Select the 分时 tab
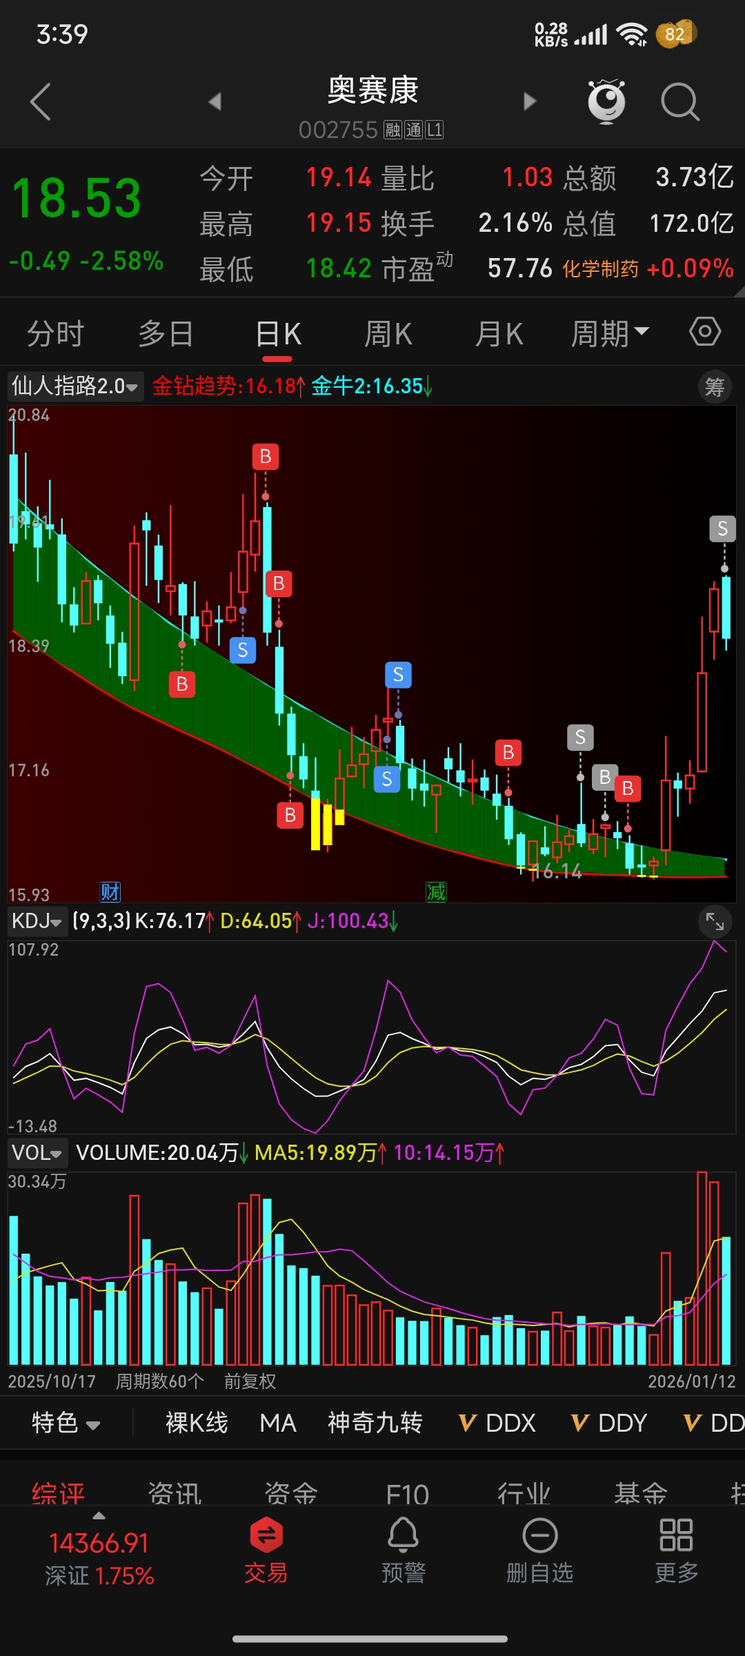Image resolution: width=745 pixels, height=1656 pixels. pos(55,334)
